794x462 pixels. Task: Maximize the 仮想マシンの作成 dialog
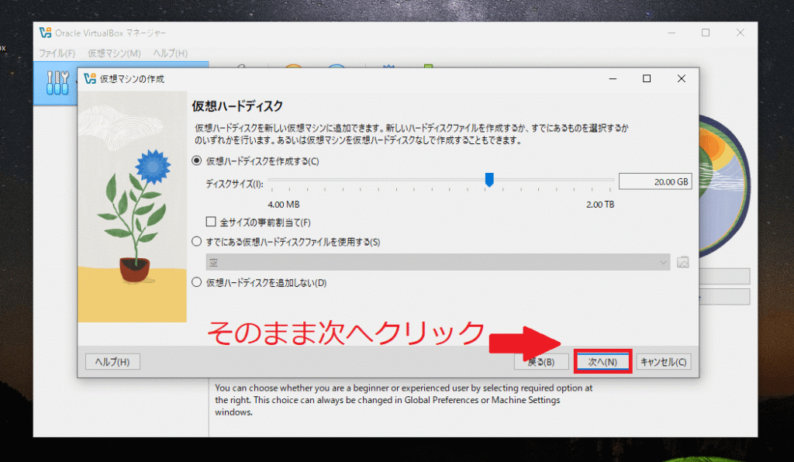[647, 78]
